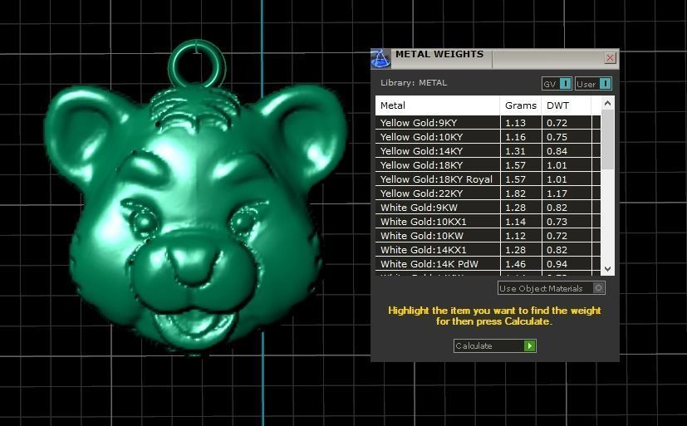This screenshot has height=426, width=687.
Task: Sort by the Metal column header
Action: coord(437,105)
